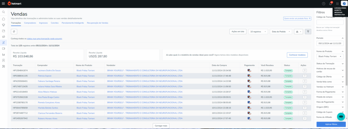348x129 pixels.
Task: Click the refresh transactions icon button
Action: click(x=14, y=32)
